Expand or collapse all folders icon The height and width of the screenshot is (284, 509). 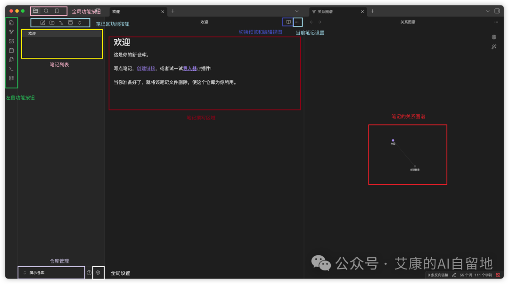(x=80, y=23)
